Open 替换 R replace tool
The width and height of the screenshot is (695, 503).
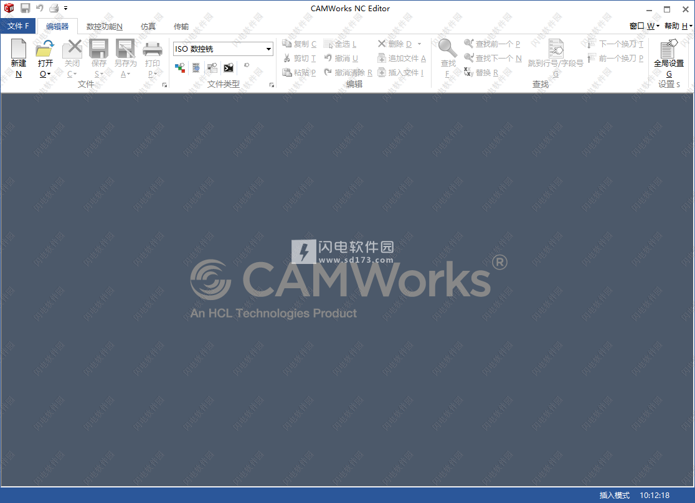pos(481,72)
